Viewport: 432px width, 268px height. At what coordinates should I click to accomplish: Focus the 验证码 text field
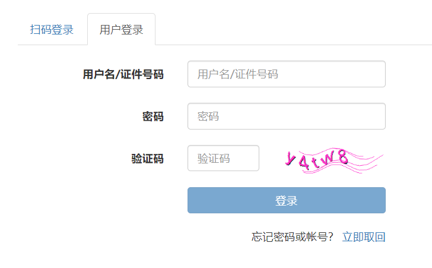pyautogui.click(x=223, y=159)
